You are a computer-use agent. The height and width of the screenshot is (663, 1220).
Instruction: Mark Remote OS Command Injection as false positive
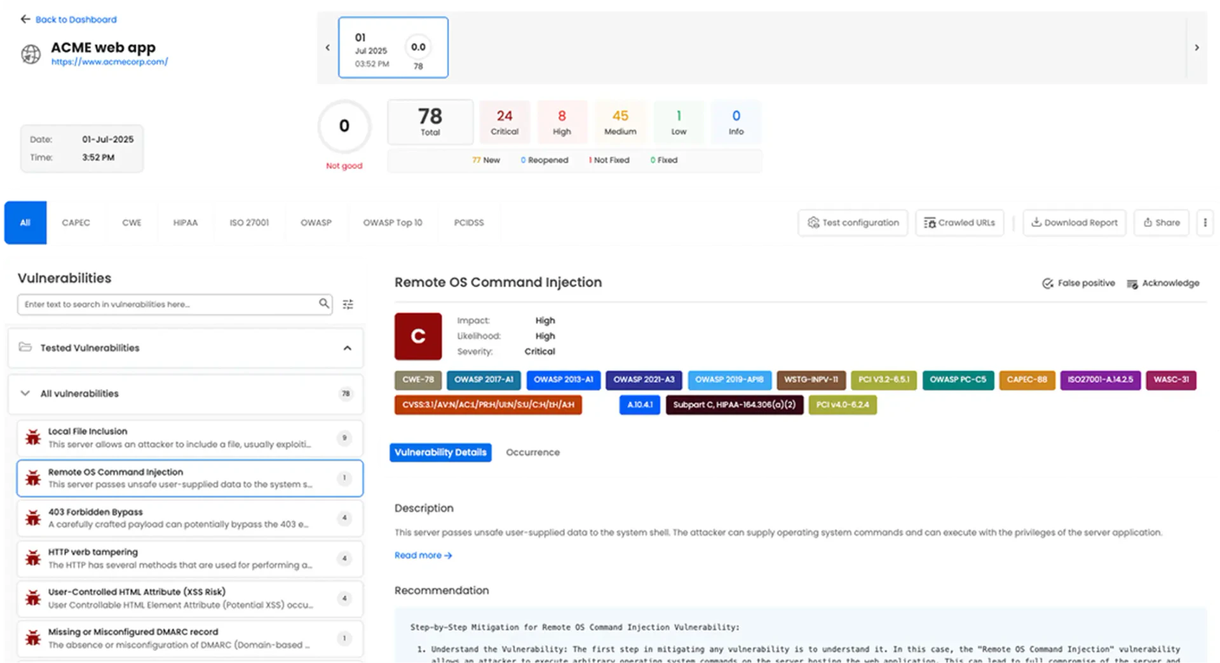click(x=1078, y=283)
